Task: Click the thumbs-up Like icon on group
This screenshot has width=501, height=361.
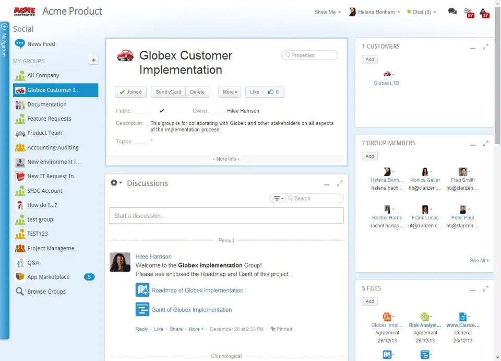Action: [271, 92]
